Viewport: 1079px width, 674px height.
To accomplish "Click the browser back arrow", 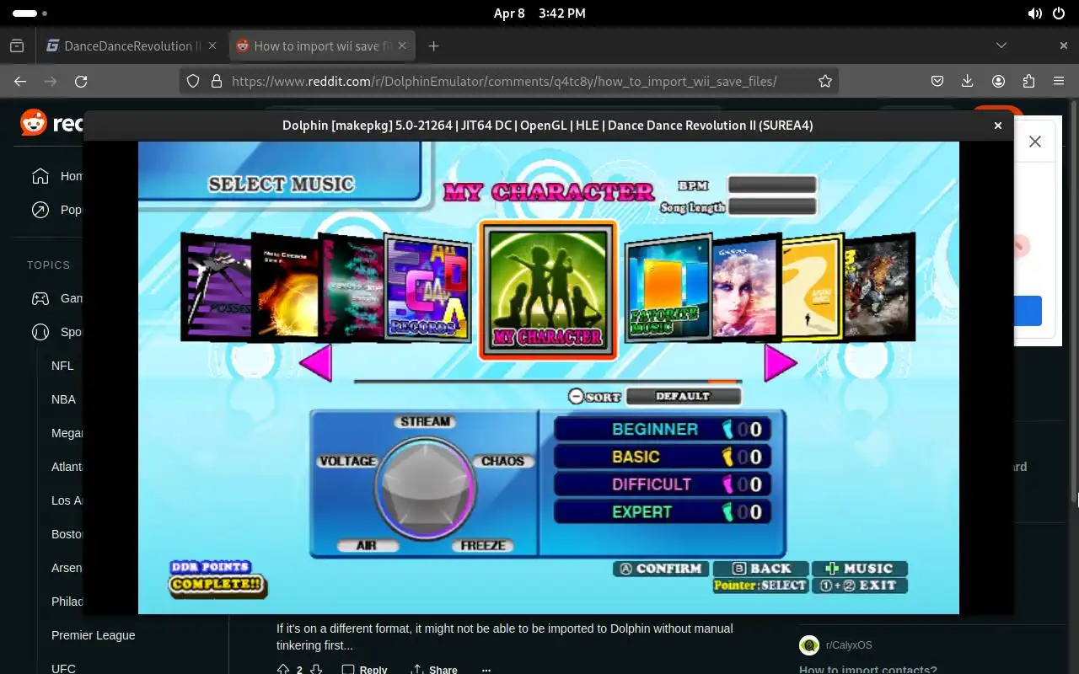I will [20, 81].
